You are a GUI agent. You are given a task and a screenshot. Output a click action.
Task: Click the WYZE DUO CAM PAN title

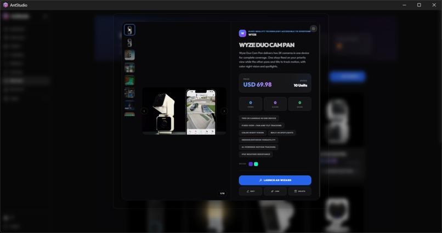[x=267, y=45]
